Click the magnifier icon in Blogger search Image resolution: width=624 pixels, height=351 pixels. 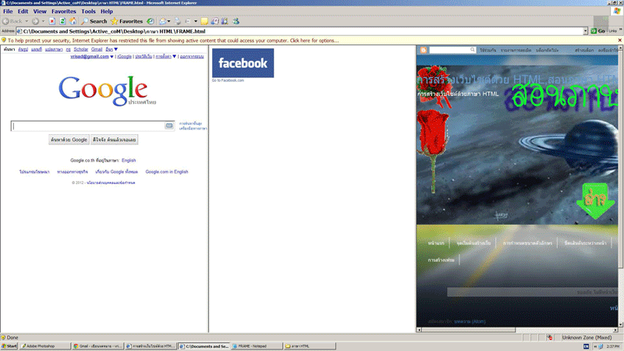click(x=473, y=50)
